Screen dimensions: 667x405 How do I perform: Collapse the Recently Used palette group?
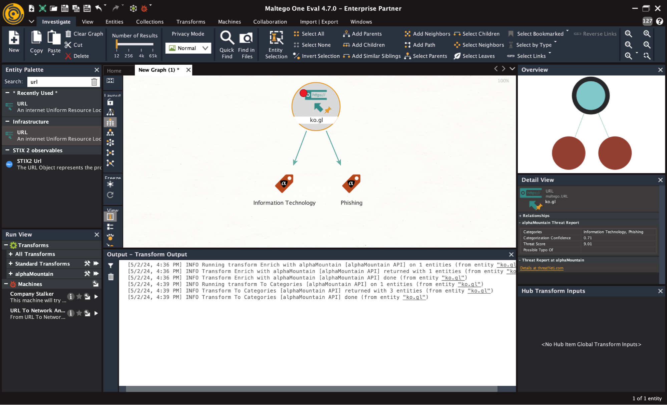tap(7, 93)
